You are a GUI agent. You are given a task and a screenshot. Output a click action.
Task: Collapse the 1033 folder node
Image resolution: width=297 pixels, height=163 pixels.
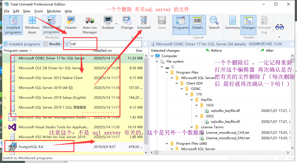point(196,105)
